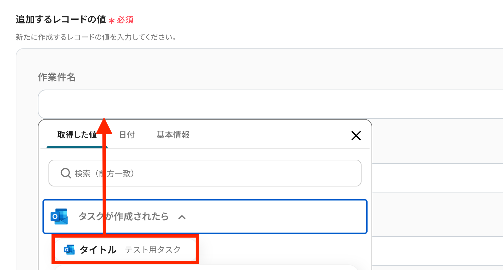The height and width of the screenshot is (270, 503).
Task: Click the magnifying glass search icon
Action: pyautogui.click(x=66, y=173)
